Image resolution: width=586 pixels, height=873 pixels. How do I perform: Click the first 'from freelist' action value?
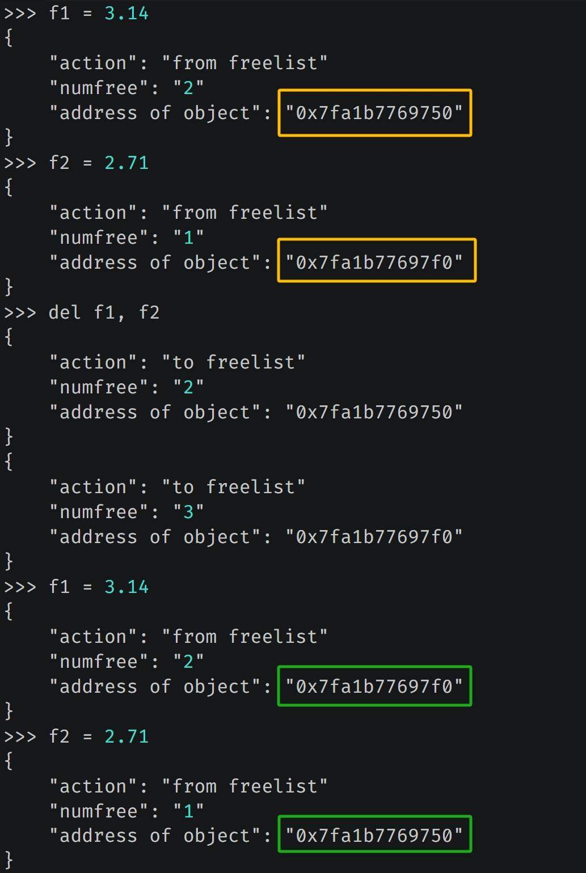pos(244,63)
